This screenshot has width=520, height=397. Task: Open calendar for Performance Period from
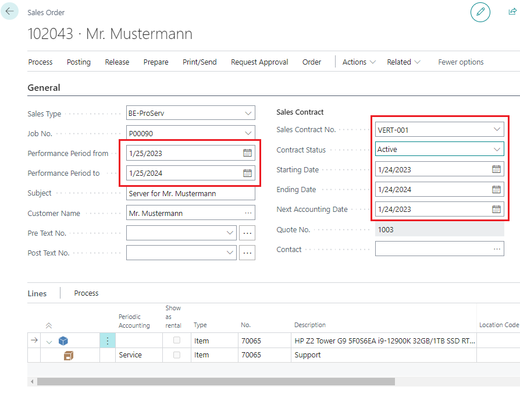(247, 153)
